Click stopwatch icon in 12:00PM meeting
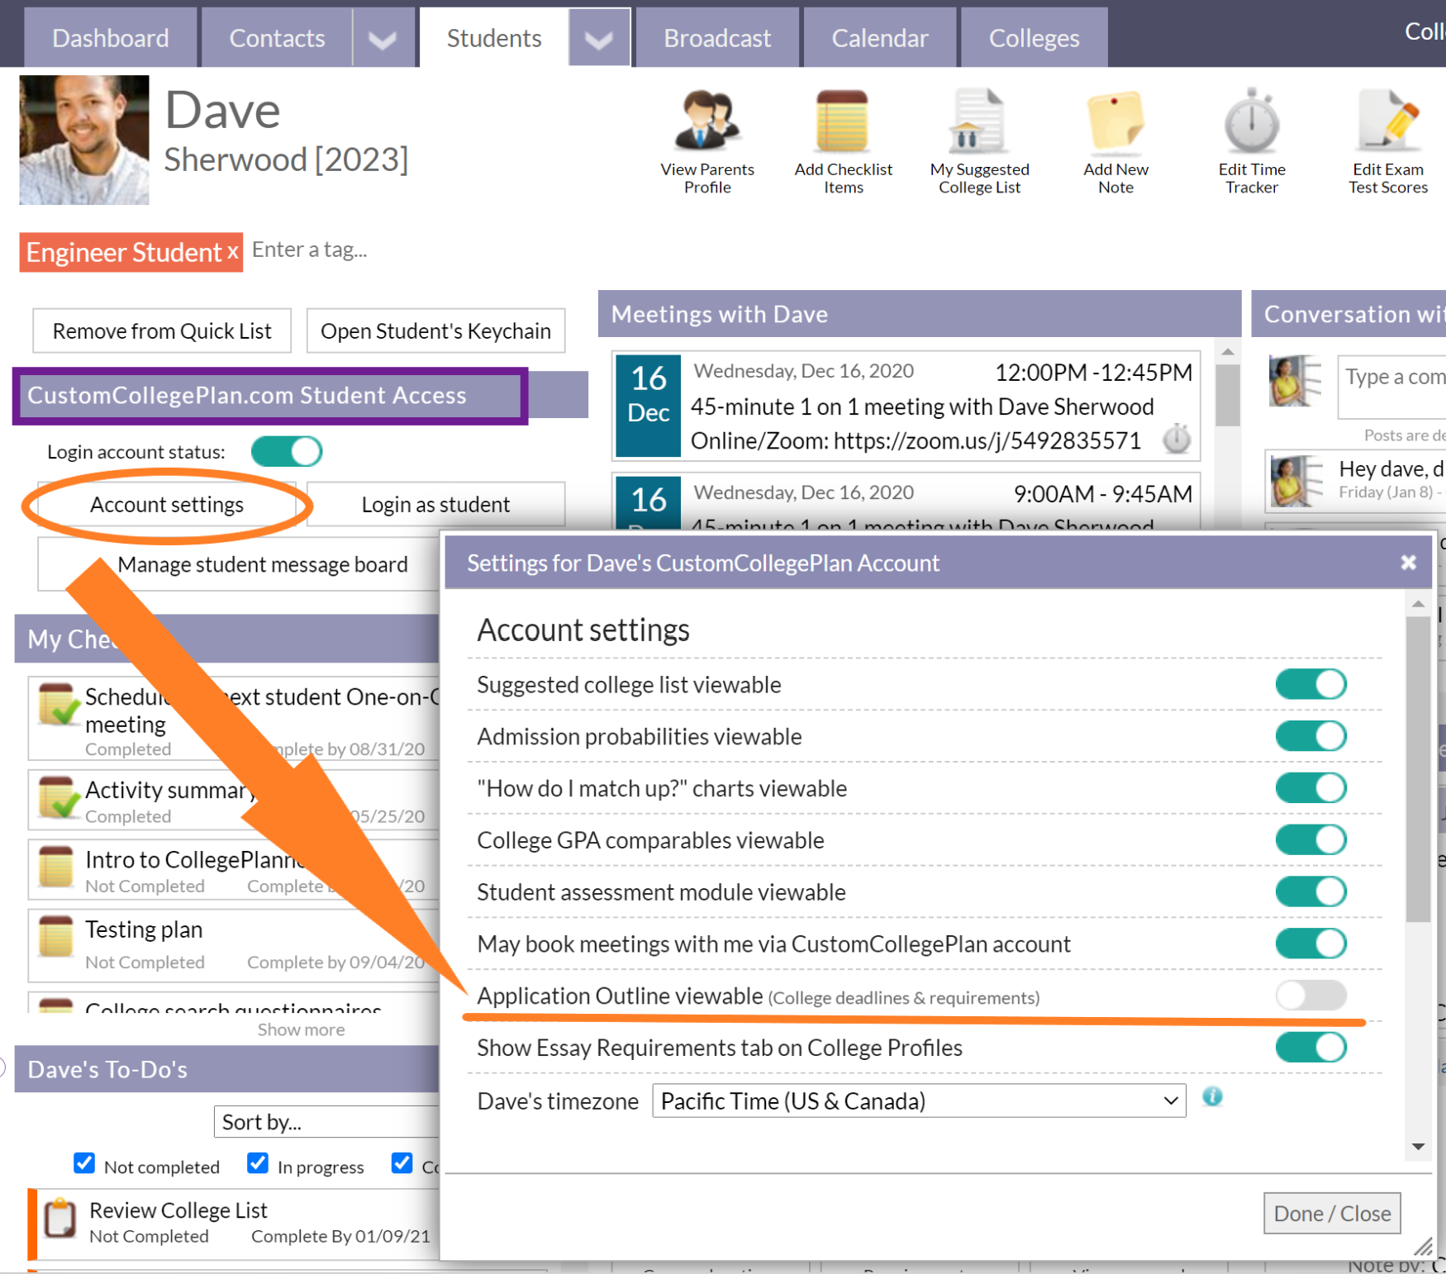The width and height of the screenshot is (1446, 1274). (x=1177, y=439)
